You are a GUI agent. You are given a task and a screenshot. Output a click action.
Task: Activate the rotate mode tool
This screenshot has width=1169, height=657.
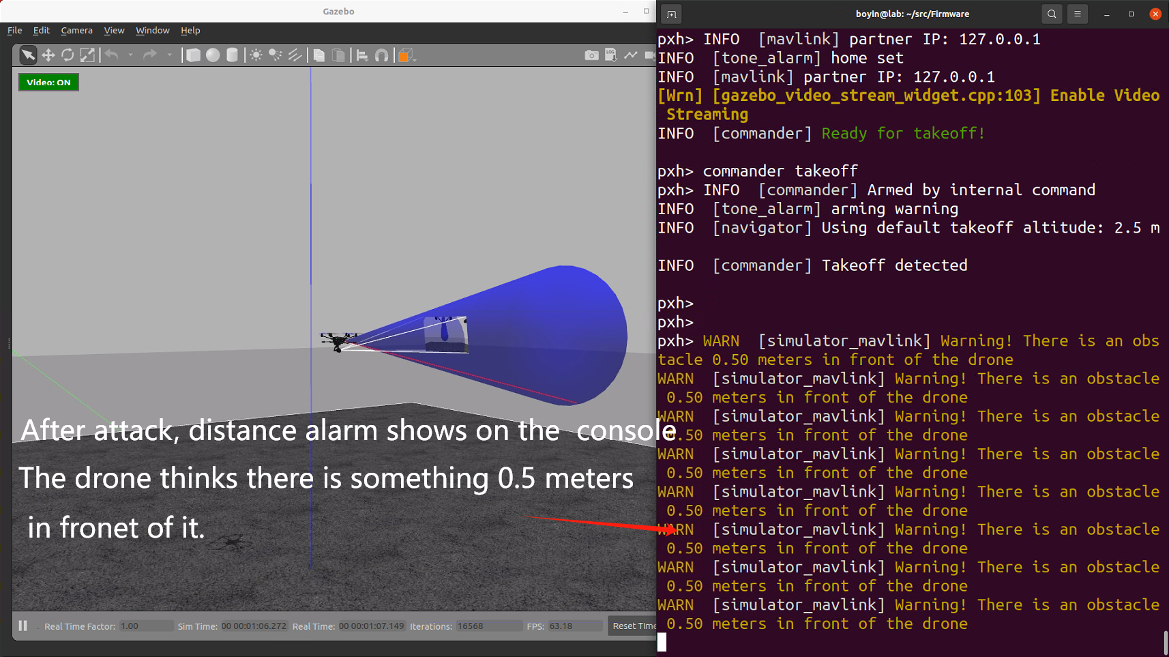68,55
